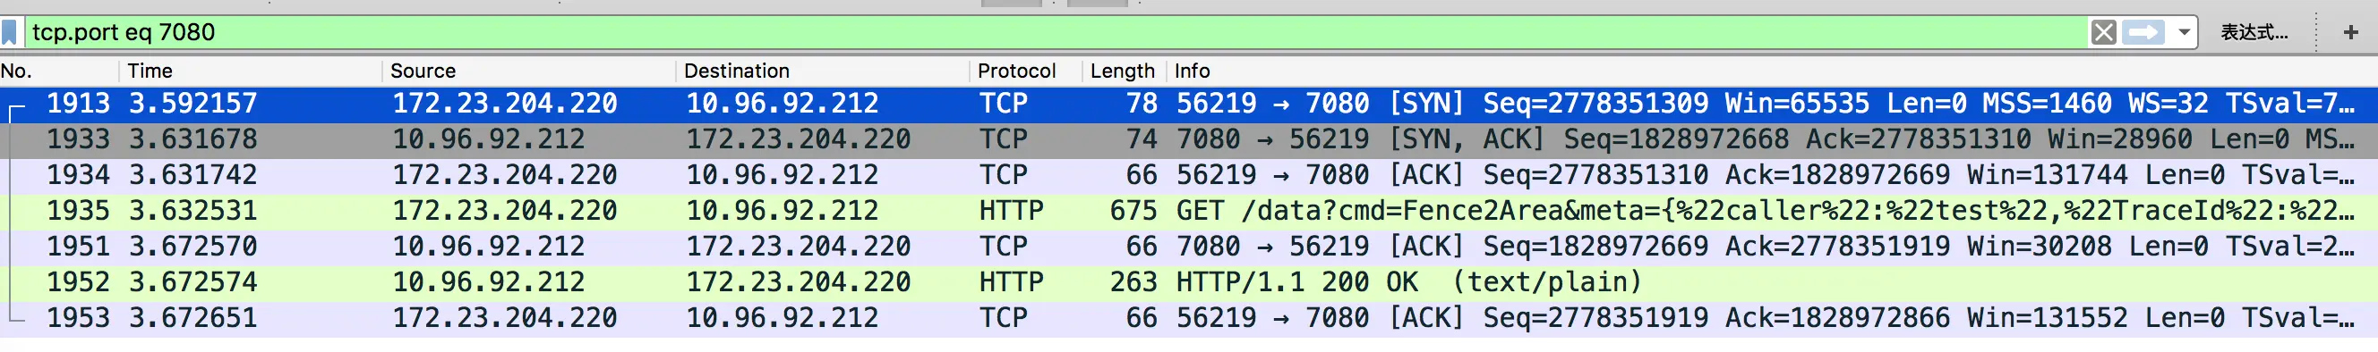This screenshot has width=2378, height=352.
Task: Select packet 1934 ACK row
Action: 1189,176
